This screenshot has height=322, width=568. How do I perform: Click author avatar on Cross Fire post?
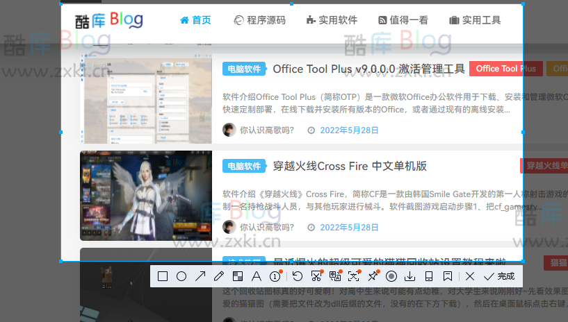(x=229, y=227)
